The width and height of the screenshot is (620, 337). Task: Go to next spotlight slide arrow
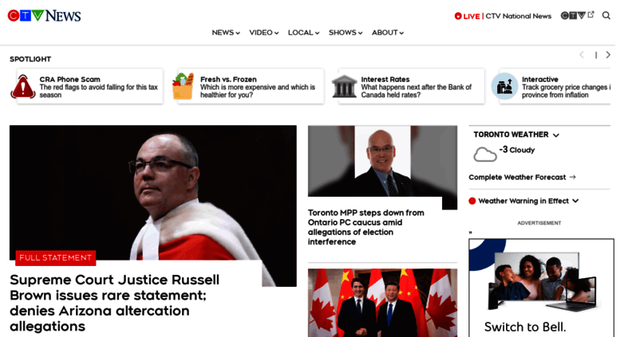coord(608,55)
